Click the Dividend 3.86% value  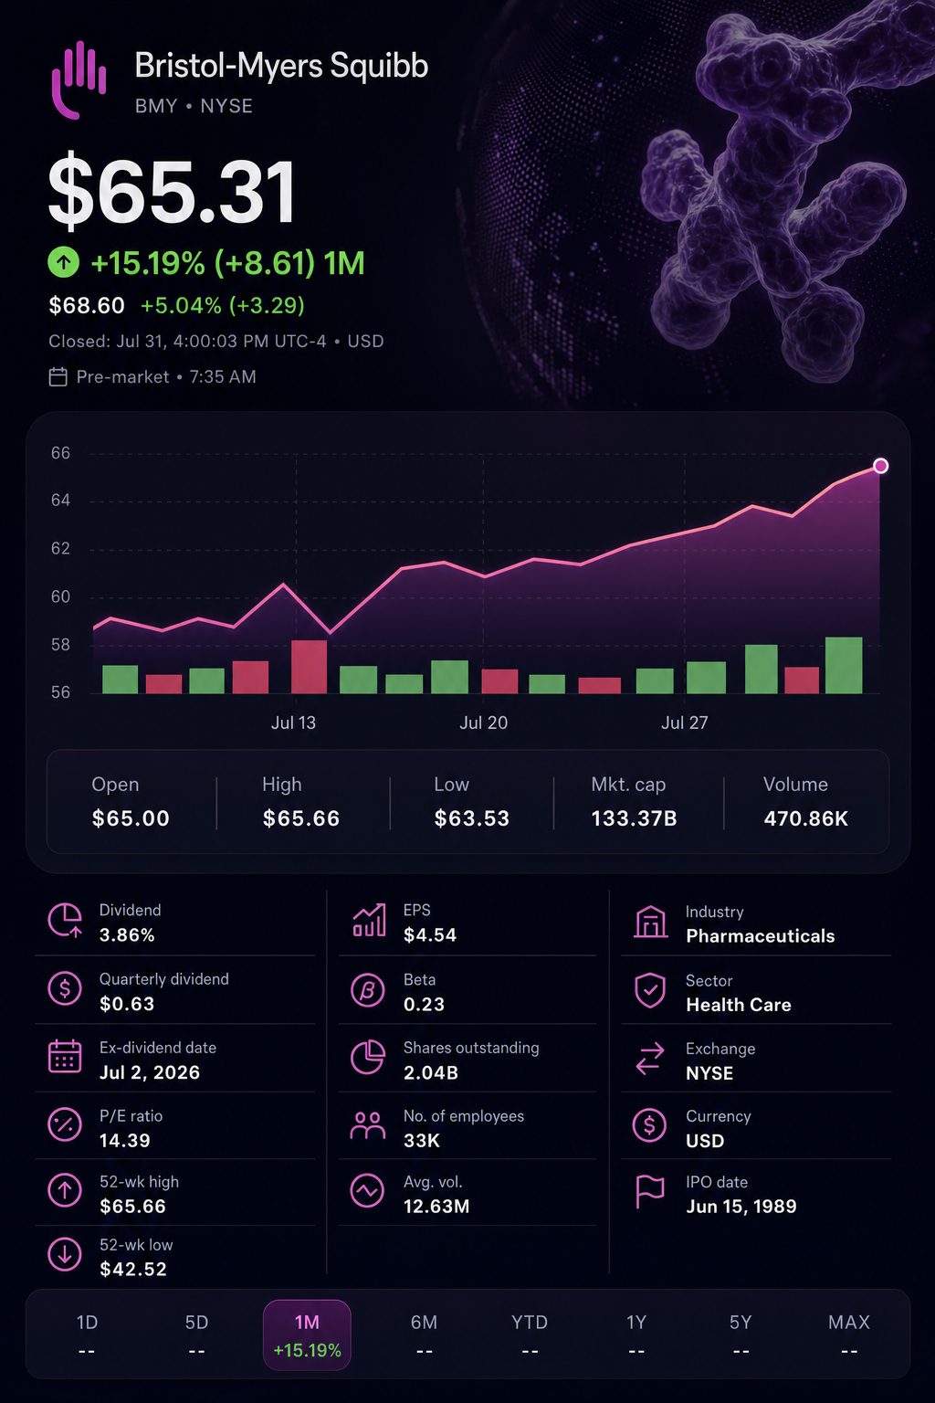click(x=127, y=935)
